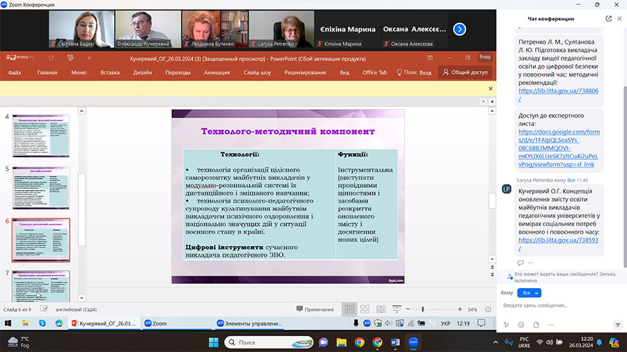Show next participants with the blue arrow
627x352 pixels.
click(459, 29)
